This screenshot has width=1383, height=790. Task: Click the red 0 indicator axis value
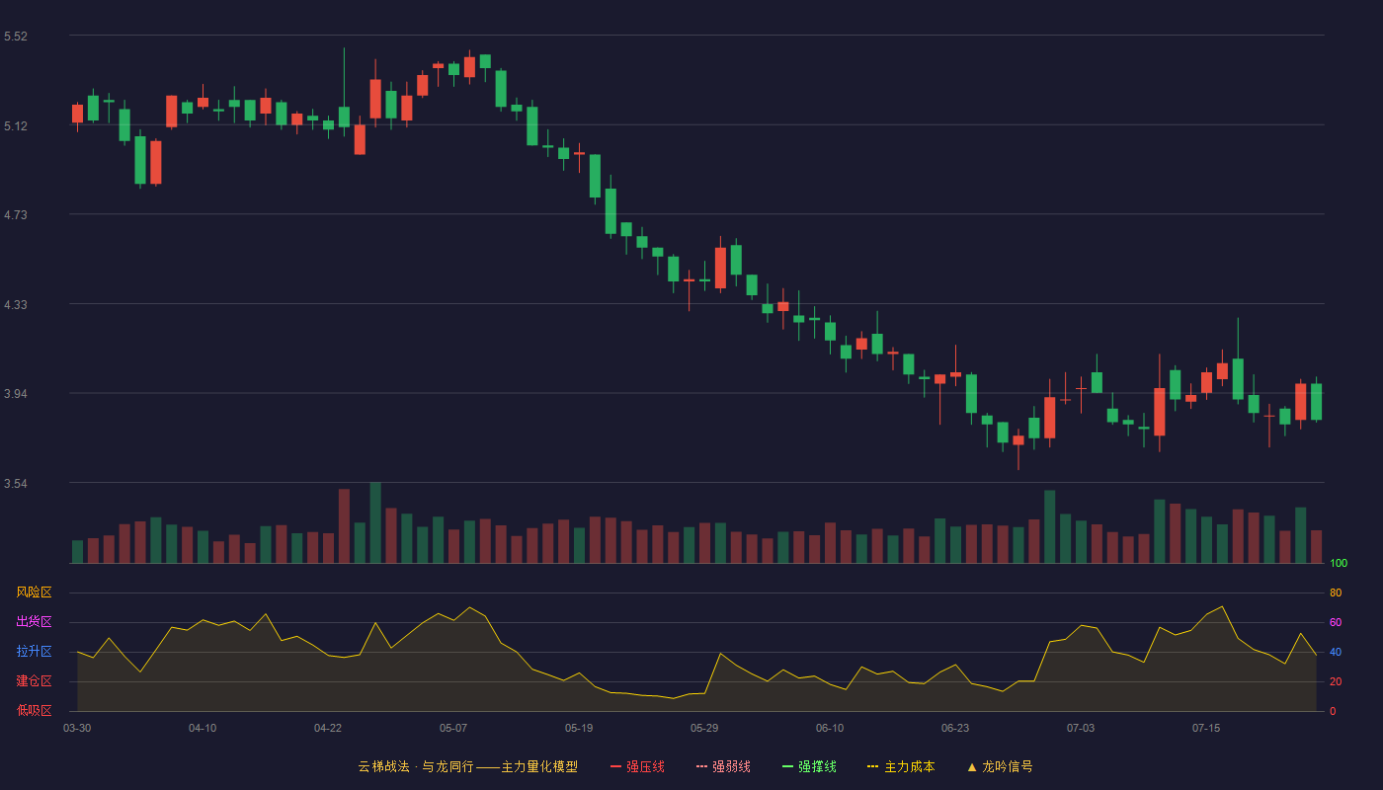click(x=1333, y=712)
